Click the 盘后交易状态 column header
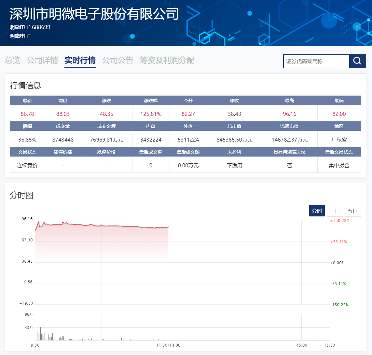Viewport: 372px width, 355px height. [x=339, y=152]
